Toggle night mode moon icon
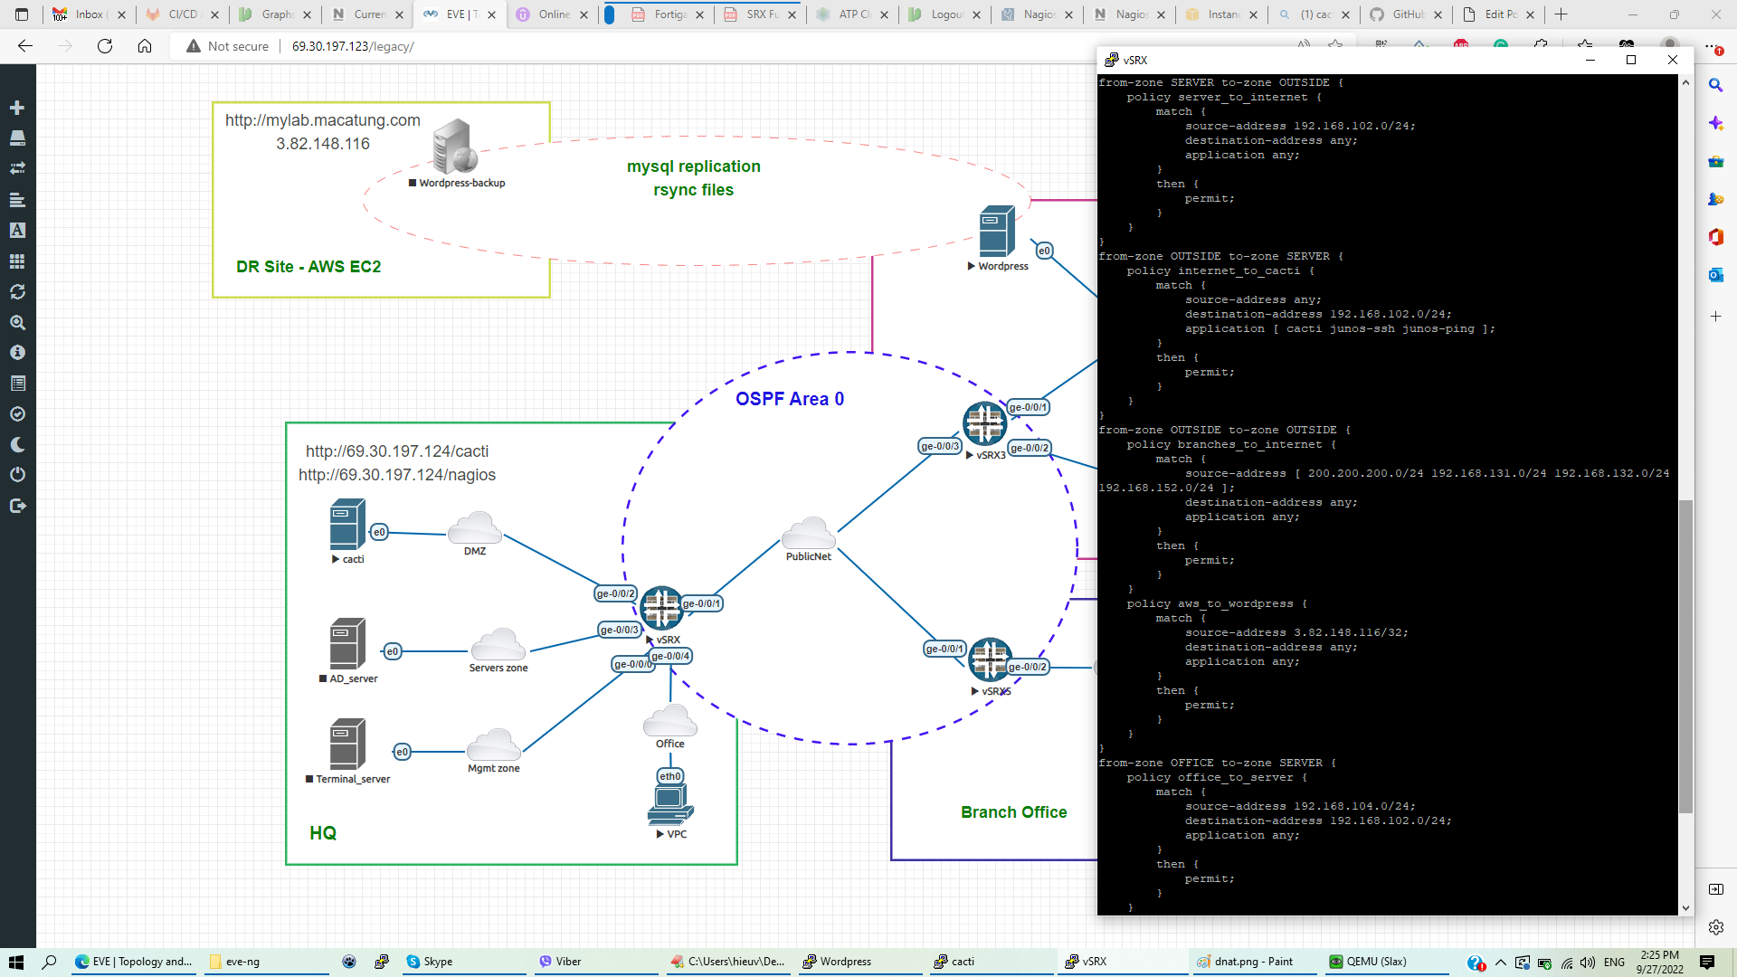 click(x=17, y=444)
